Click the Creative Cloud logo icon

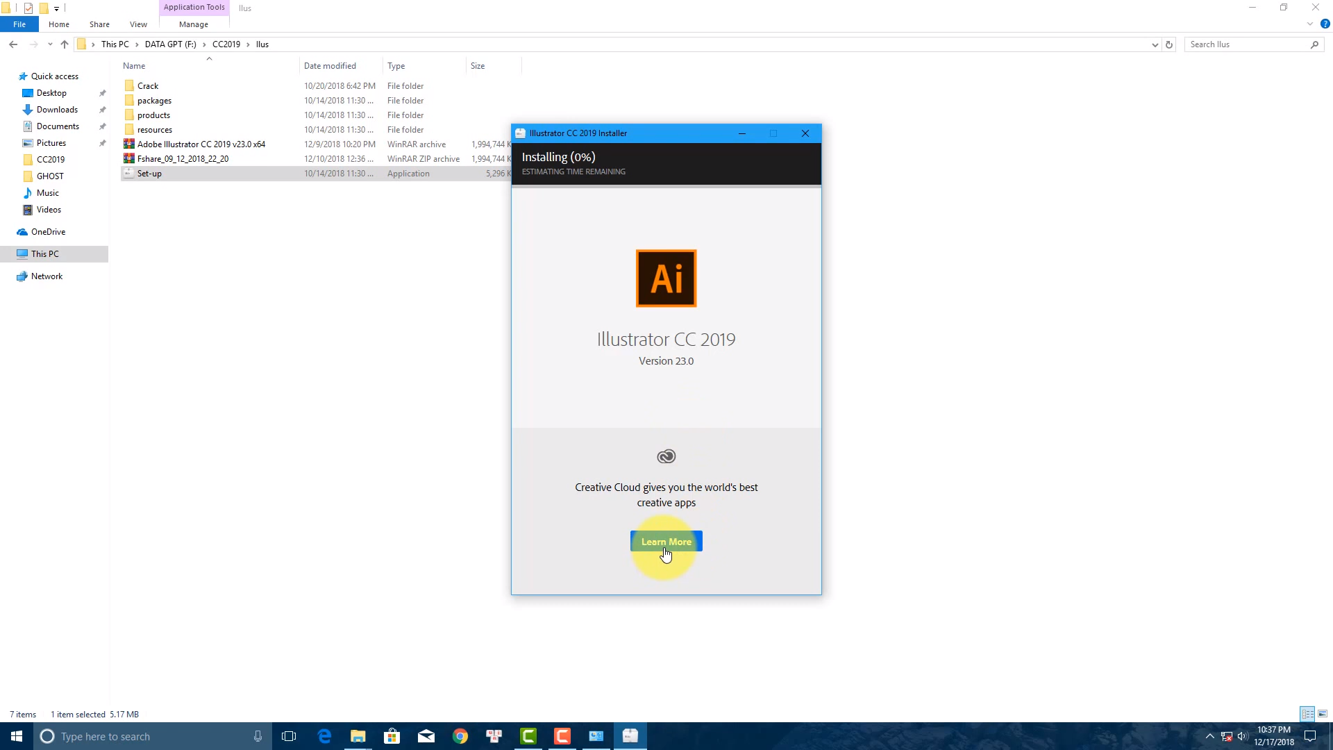(666, 456)
